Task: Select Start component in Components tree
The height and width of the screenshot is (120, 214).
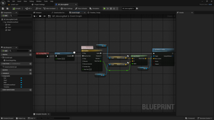Action: click(x=9, y=27)
